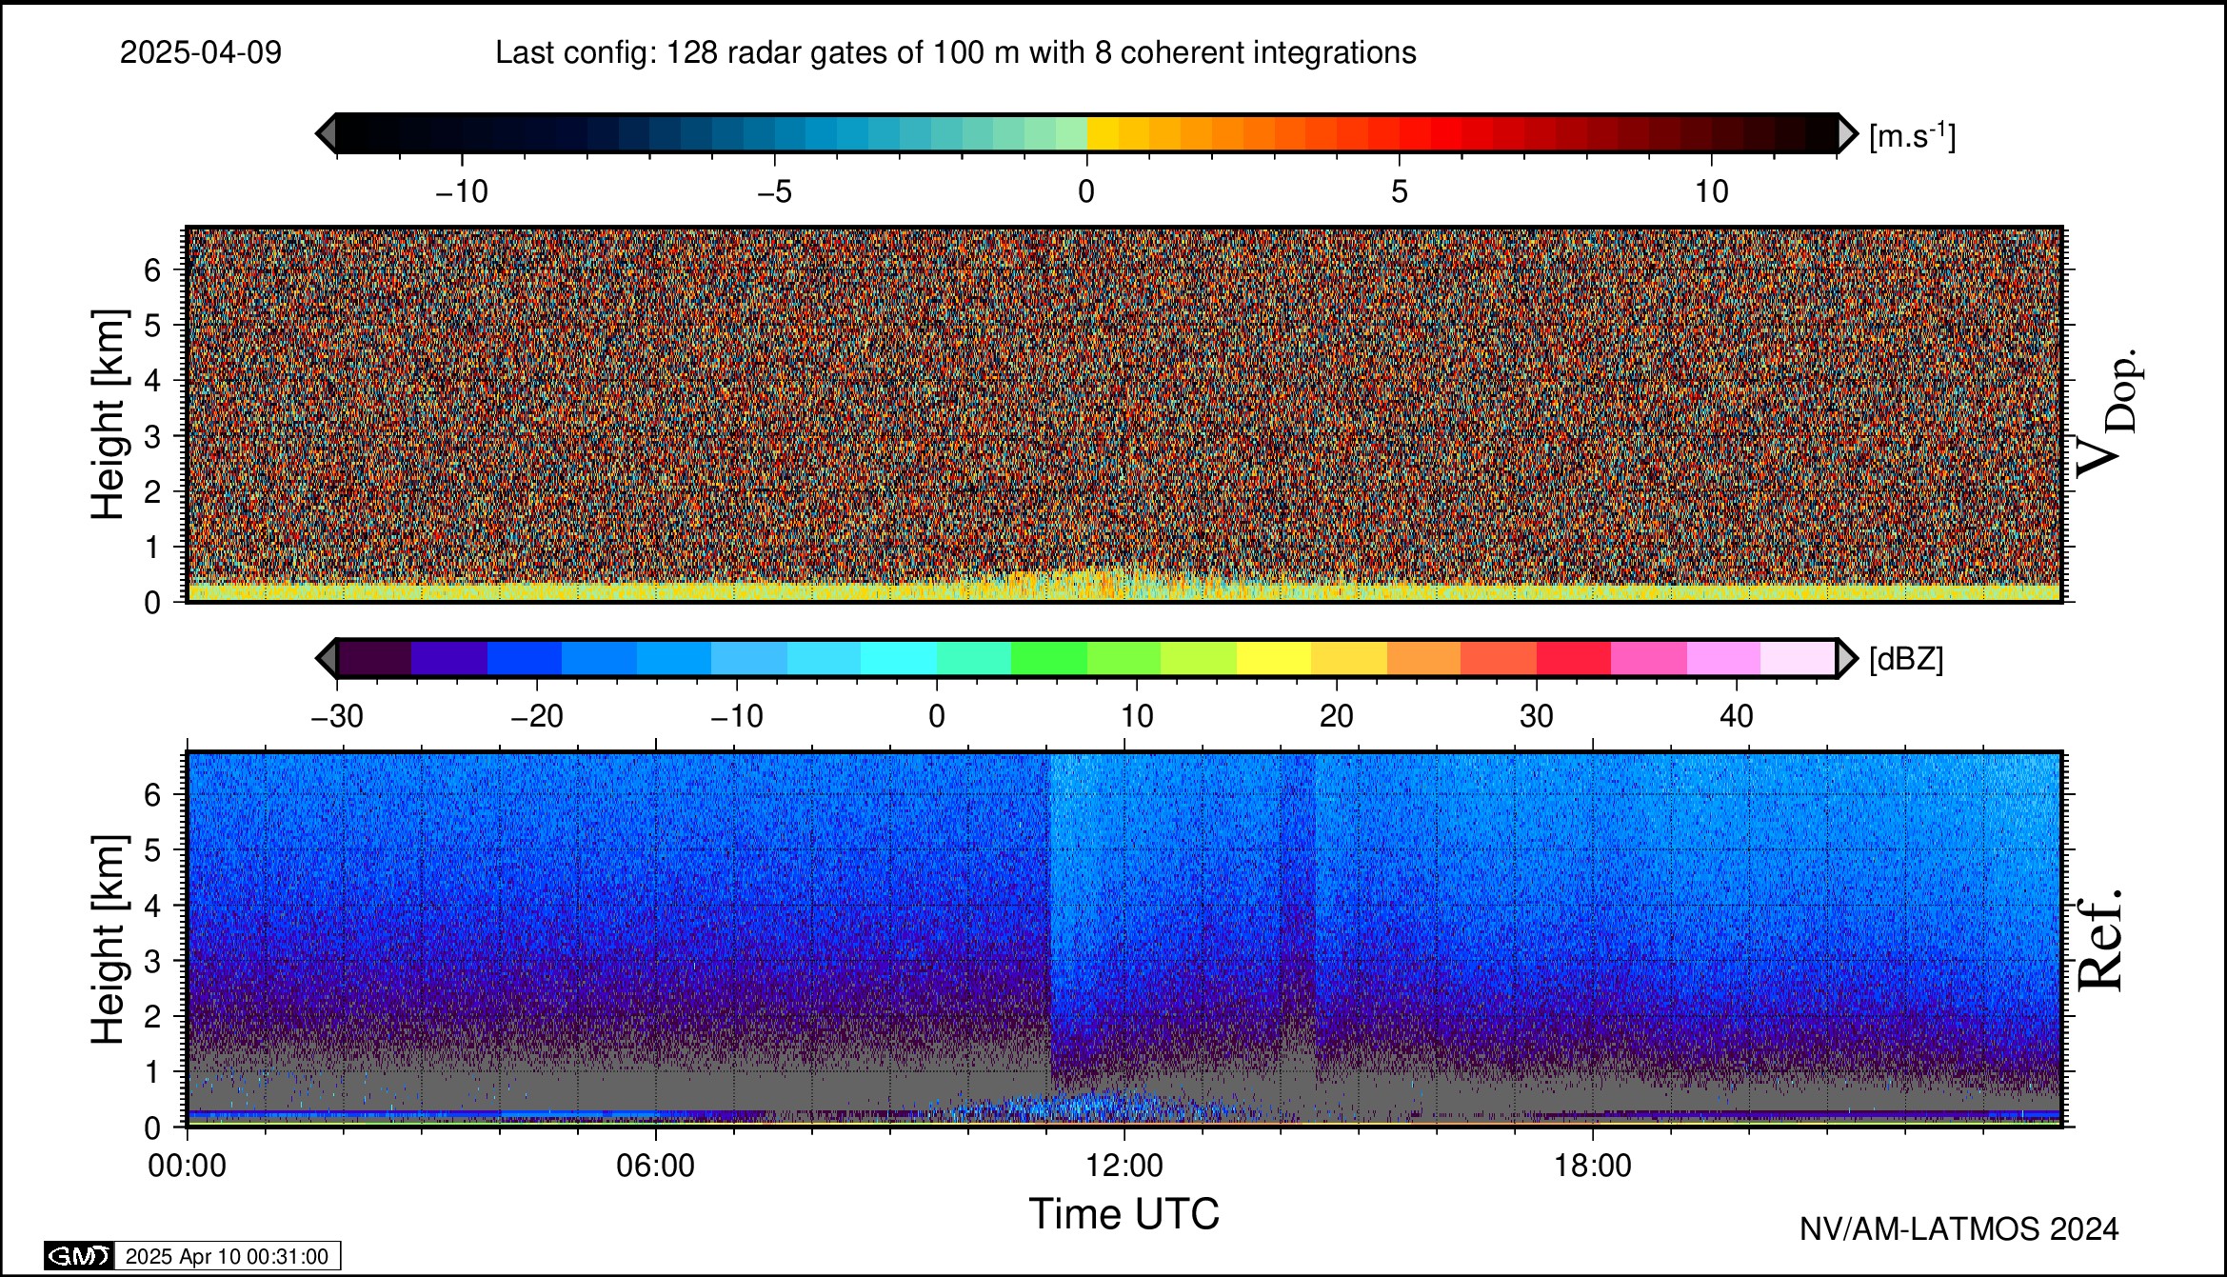The image size is (2227, 1277).
Task: Click the 06:00 time axis label
Action: (x=655, y=1166)
